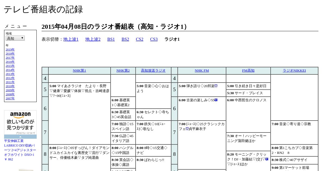The height and width of the screenshot is (171, 326).
Task: Switch to the BS1 listing
Action: click(111, 39)
